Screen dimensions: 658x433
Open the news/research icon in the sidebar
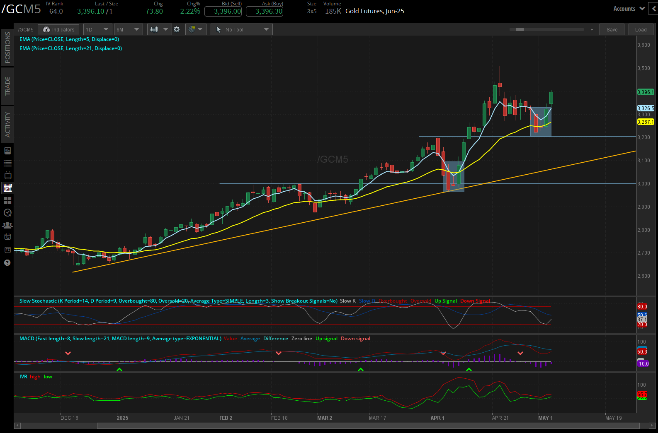[x=7, y=151]
